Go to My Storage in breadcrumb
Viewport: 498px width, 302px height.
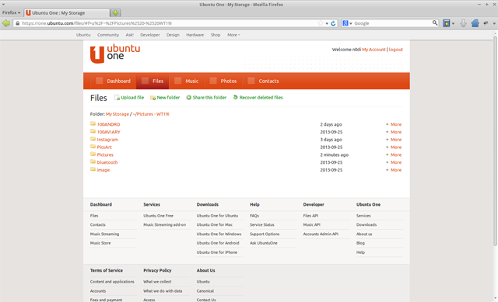click(x=117, y=114)
